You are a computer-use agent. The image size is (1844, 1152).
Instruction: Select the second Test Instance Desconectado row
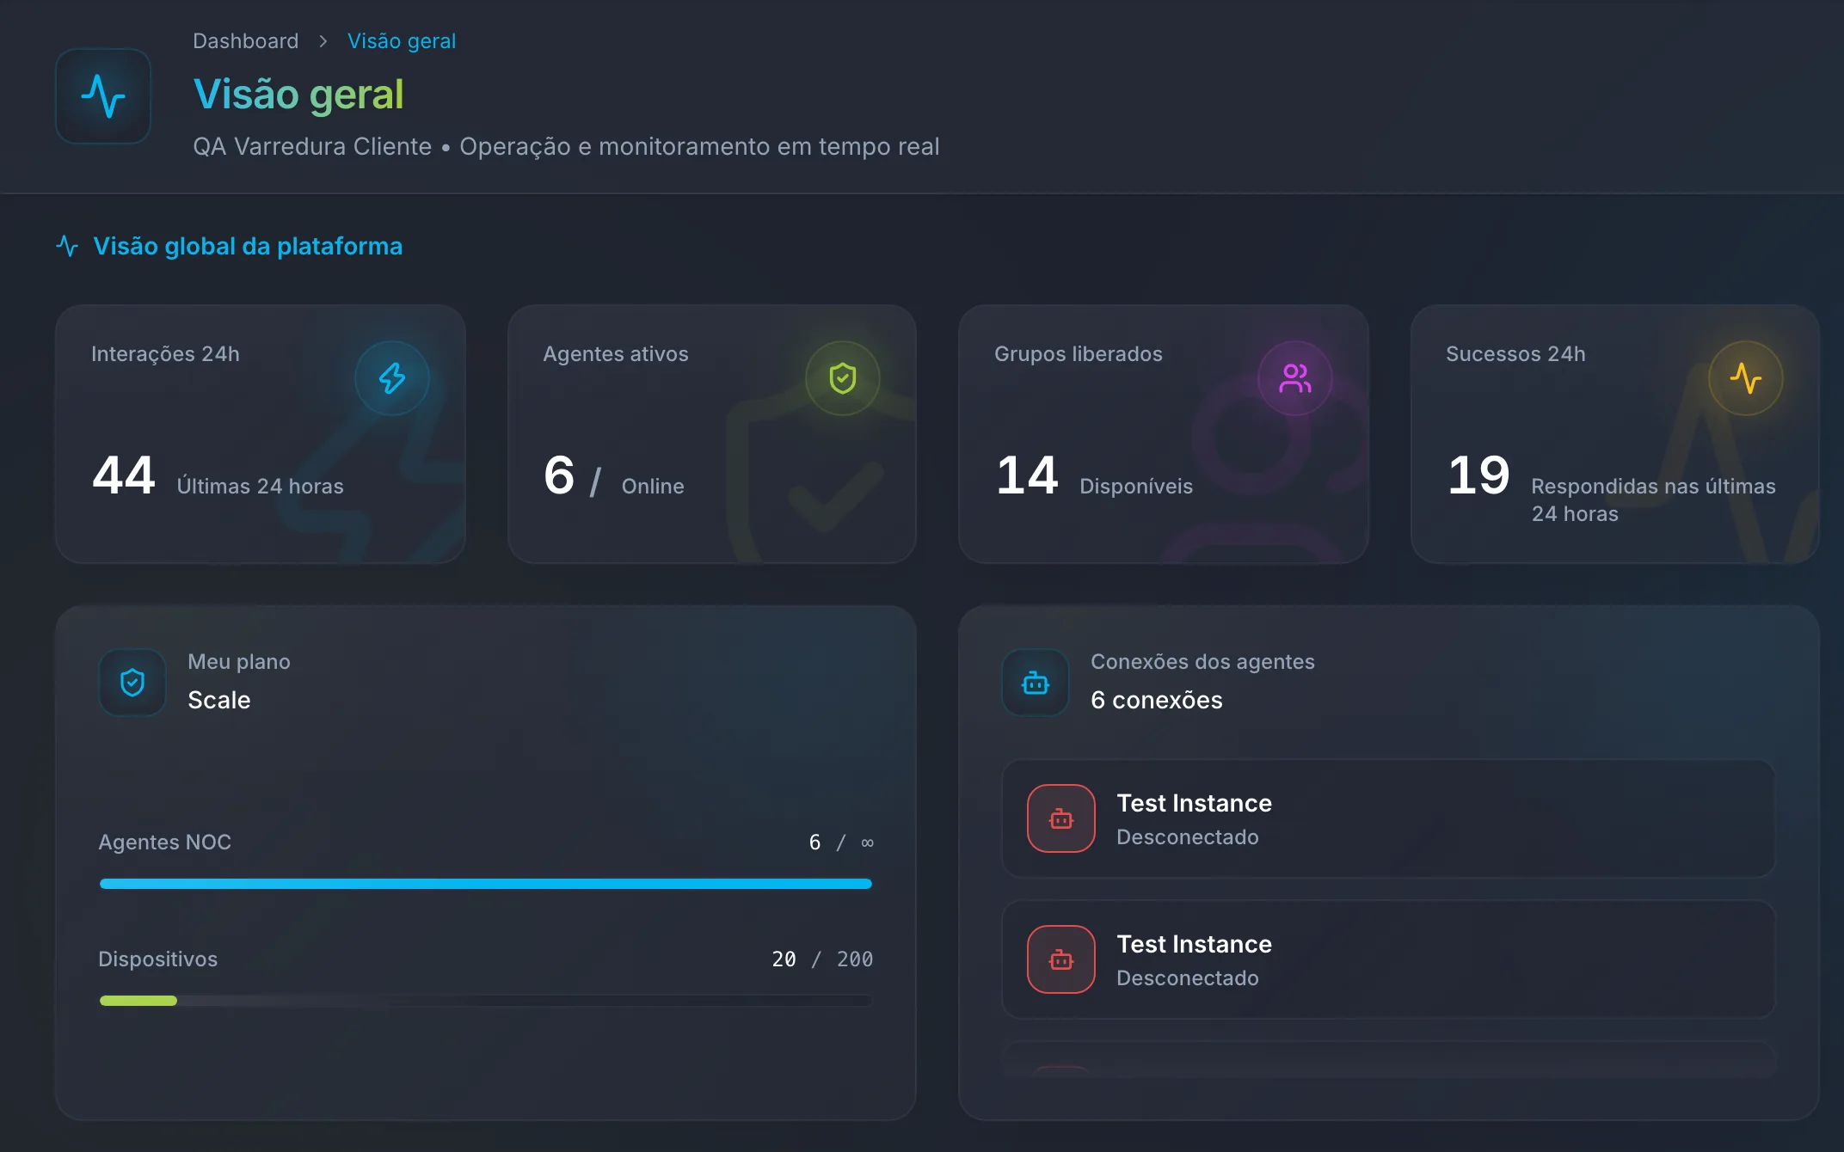[1389, 959]
